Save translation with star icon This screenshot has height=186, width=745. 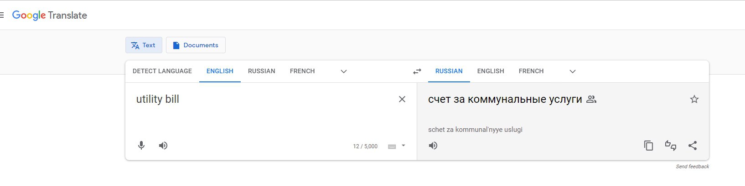(x=694, y=99)
